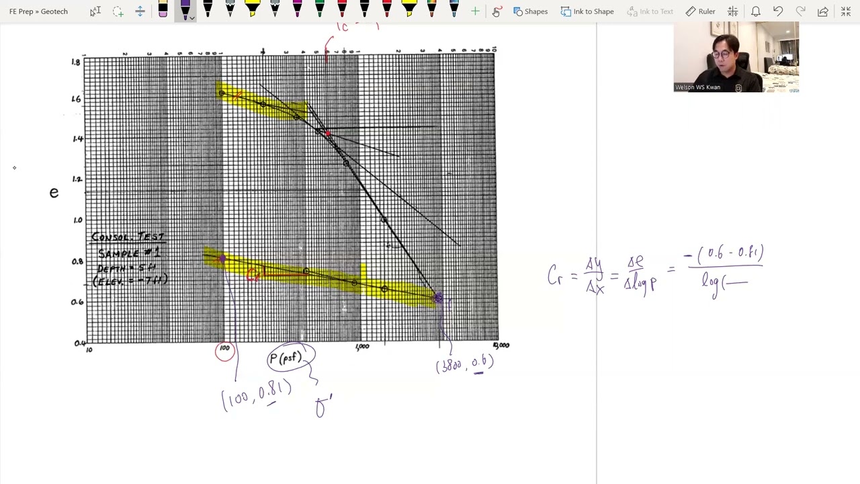
Task: Undo the last ink stroke
Action: click(x=778, y=11)
